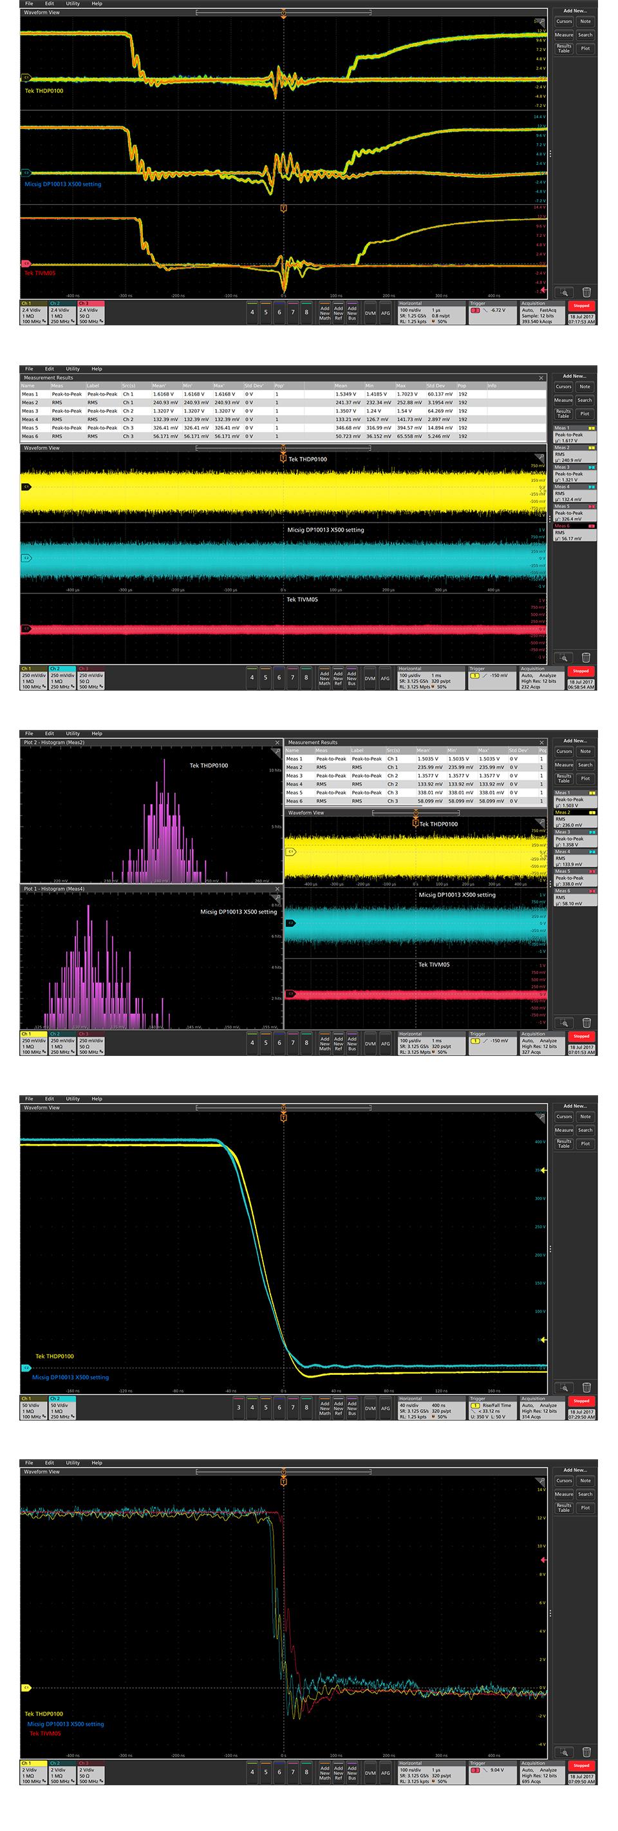Open the Help menu above Measurement Results with Info column
Screen dimensions: 618x1831
pyautogui.click(x=97, y=369)
